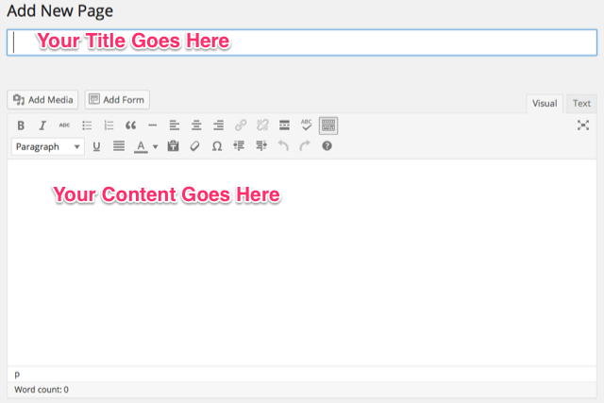Image resolution: width=604 pixels, height=403 pixels.
Task: Click the p element path indicator
Action: point(17,374)
